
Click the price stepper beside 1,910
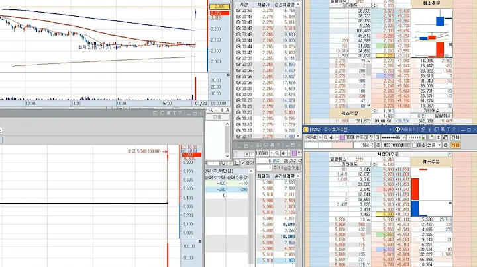(x=375, y=111)
